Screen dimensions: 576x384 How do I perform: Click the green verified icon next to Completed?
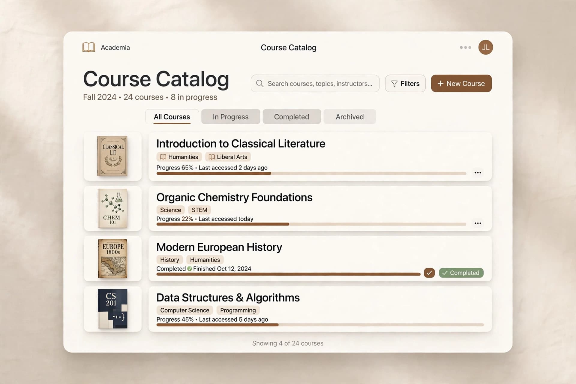(x=190, y=269)
